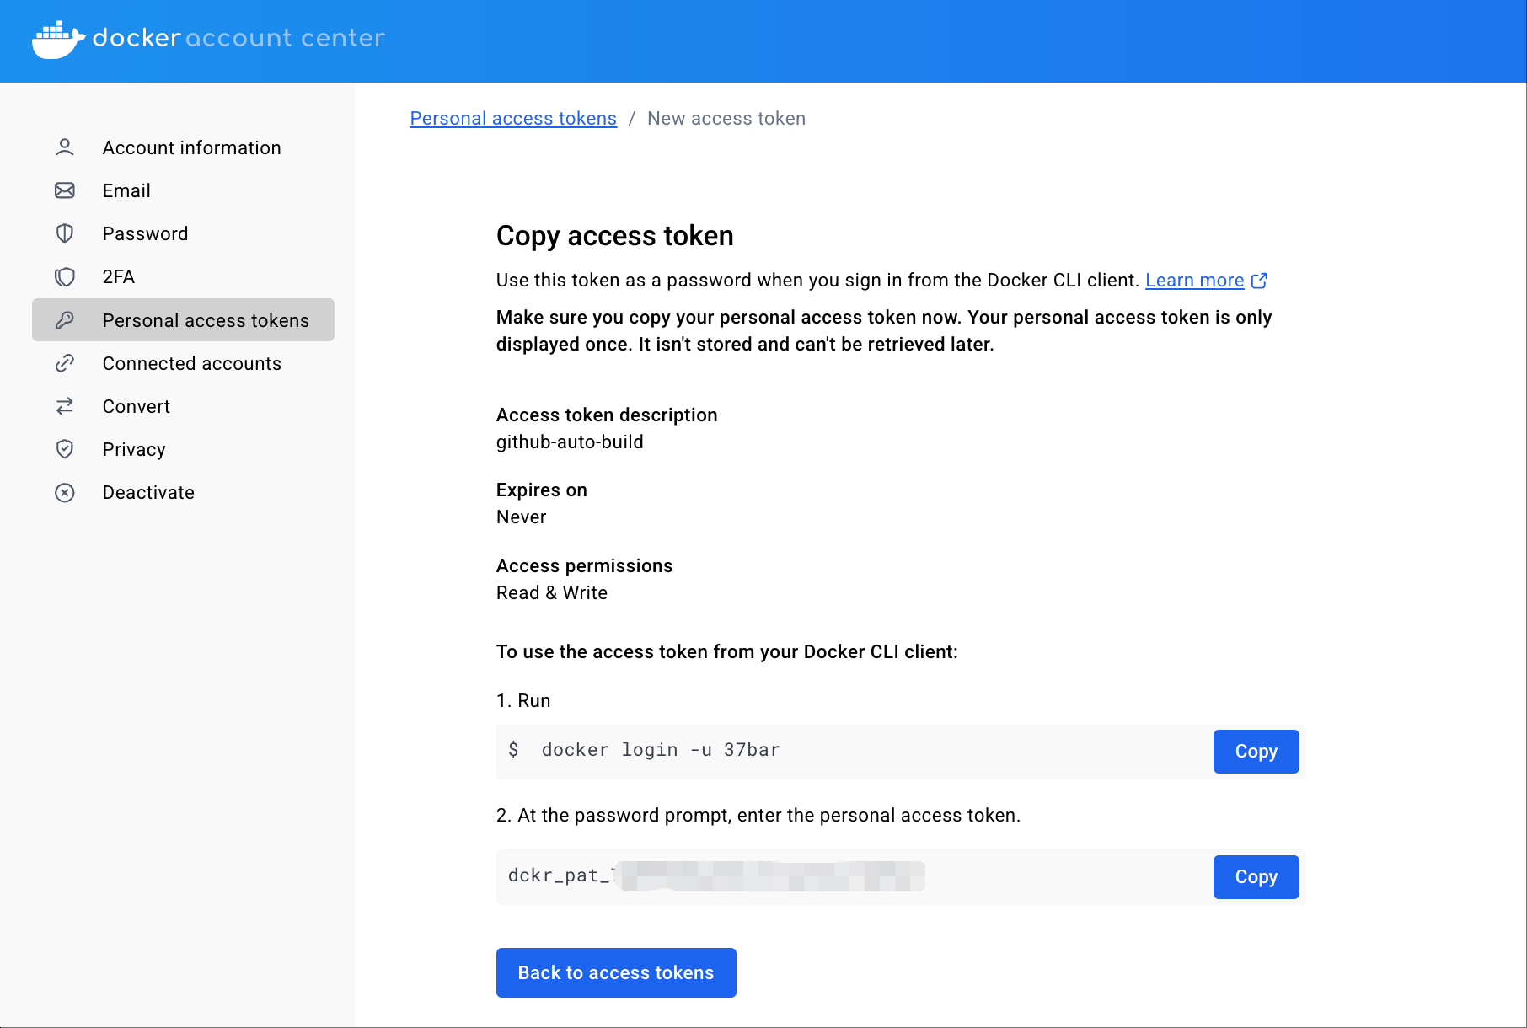Open the Learn more link

(1194, 281)
